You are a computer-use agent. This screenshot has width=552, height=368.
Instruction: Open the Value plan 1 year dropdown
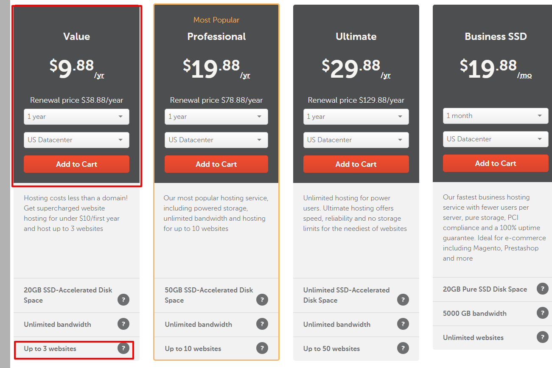coord(76,117)
